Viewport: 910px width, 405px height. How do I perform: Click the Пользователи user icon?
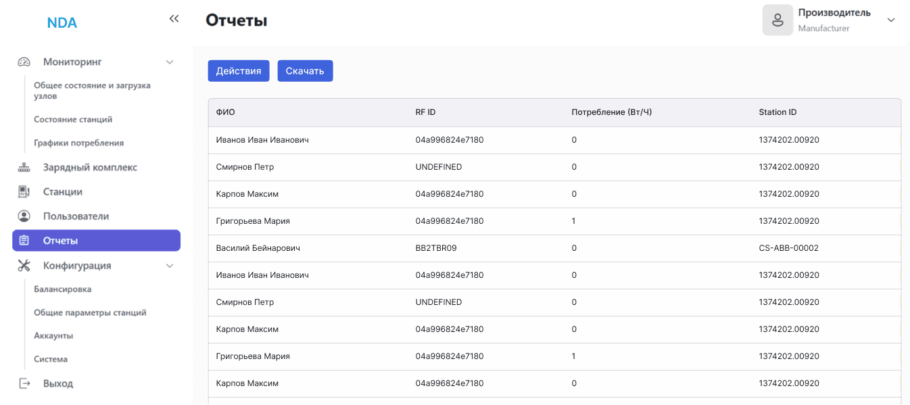[x=24, y=216]
